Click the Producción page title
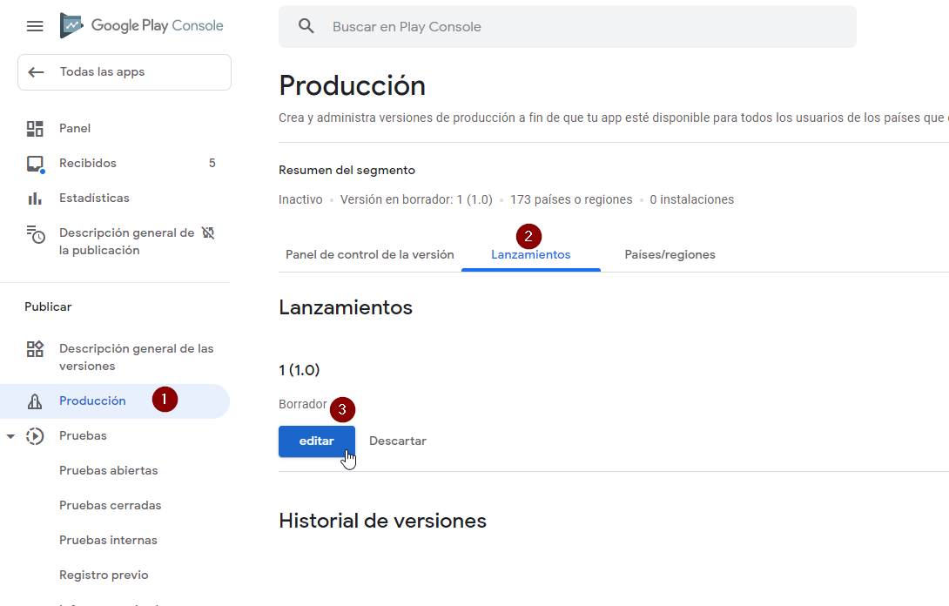Image resolution: width=949 pixels, height=606 pixels. pos(353,85)
